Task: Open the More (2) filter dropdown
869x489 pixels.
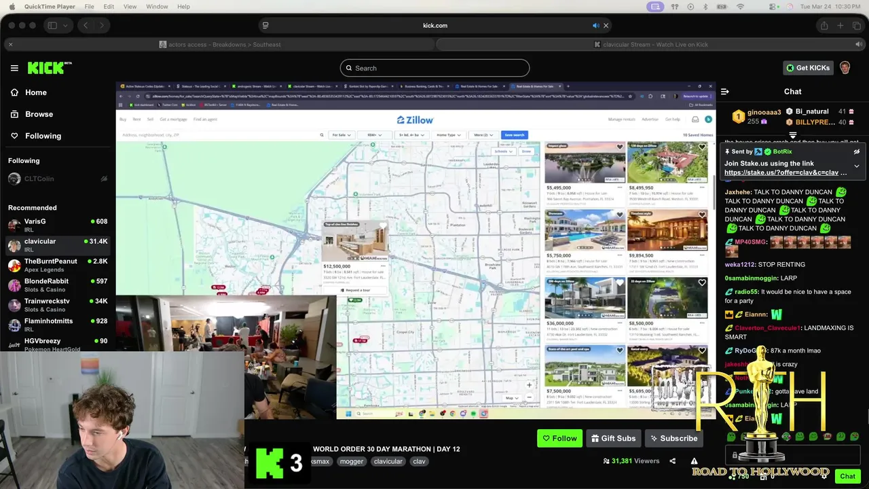Action: [x=483, y=135]
